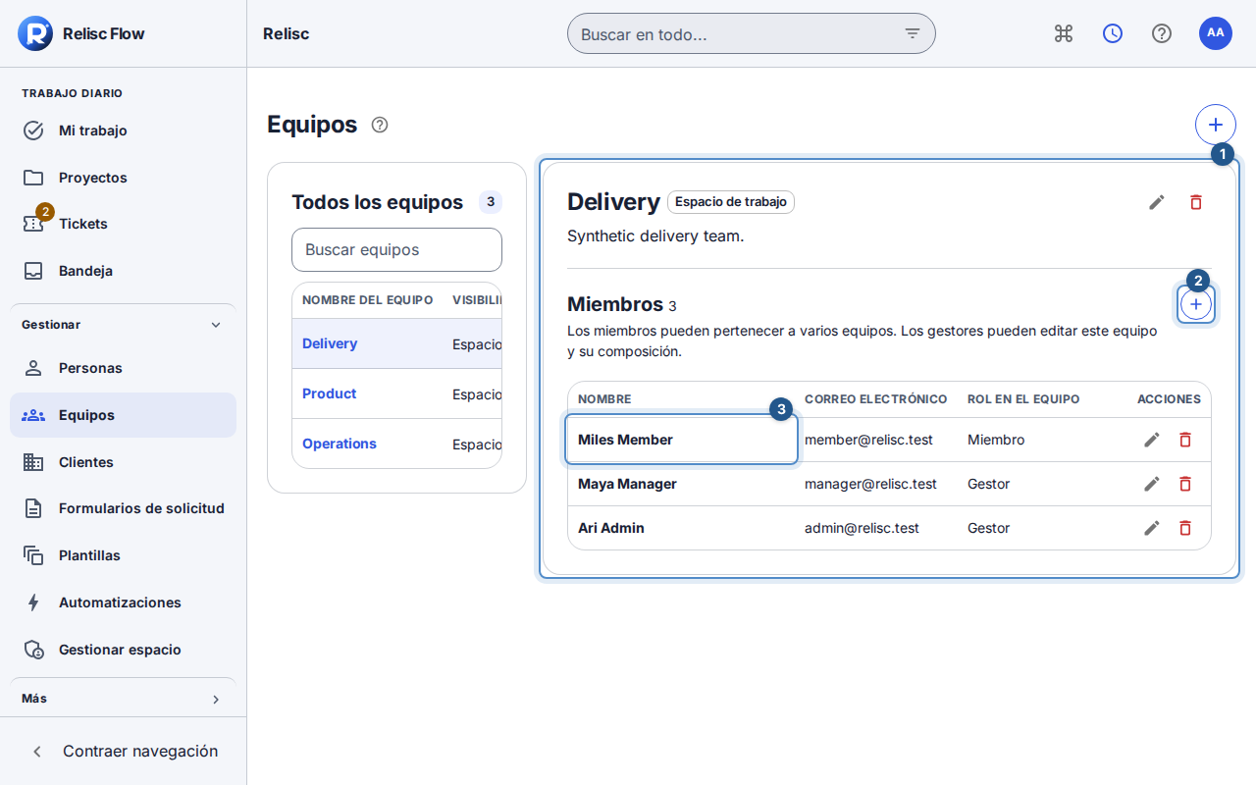Click the Relisc workspace title
The width and height of the screenshot is (1256, 785).
286,33
